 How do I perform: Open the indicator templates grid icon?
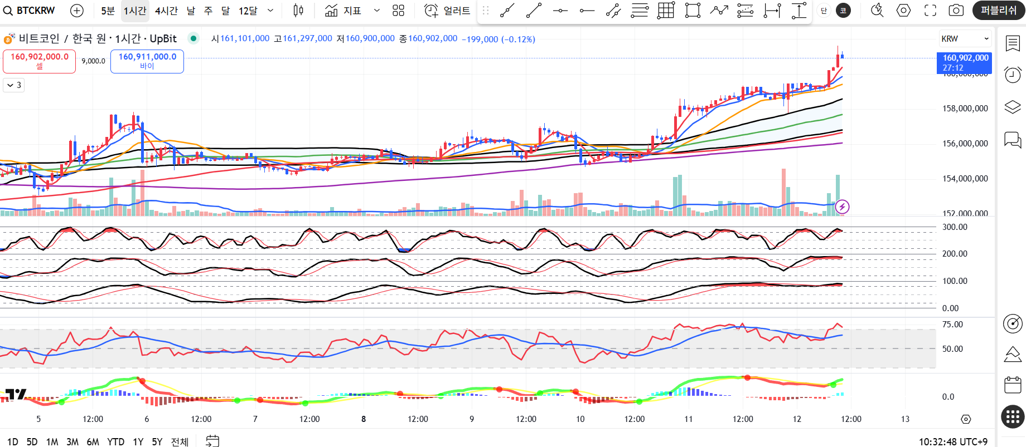click(398, 11)
